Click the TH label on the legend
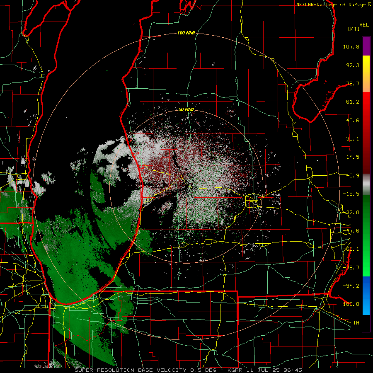This screenshot has width=373, height=373. point(356,323)
